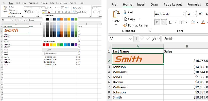
Task: Apply the accounting dollar sign format
Action: click(x=94, y=12)
